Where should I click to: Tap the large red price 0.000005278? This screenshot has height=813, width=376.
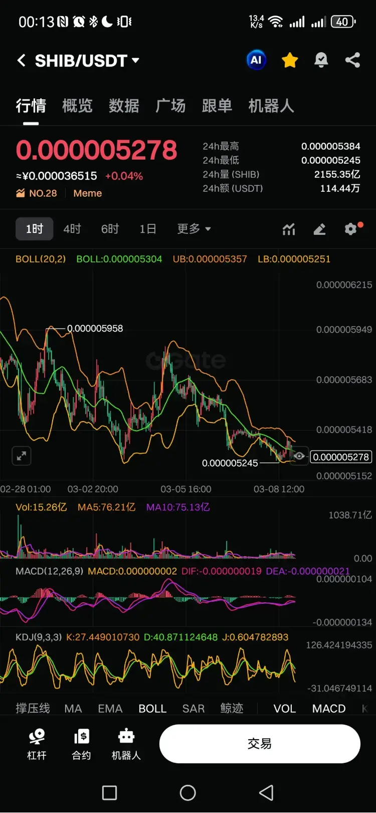(x=97, y=150)
